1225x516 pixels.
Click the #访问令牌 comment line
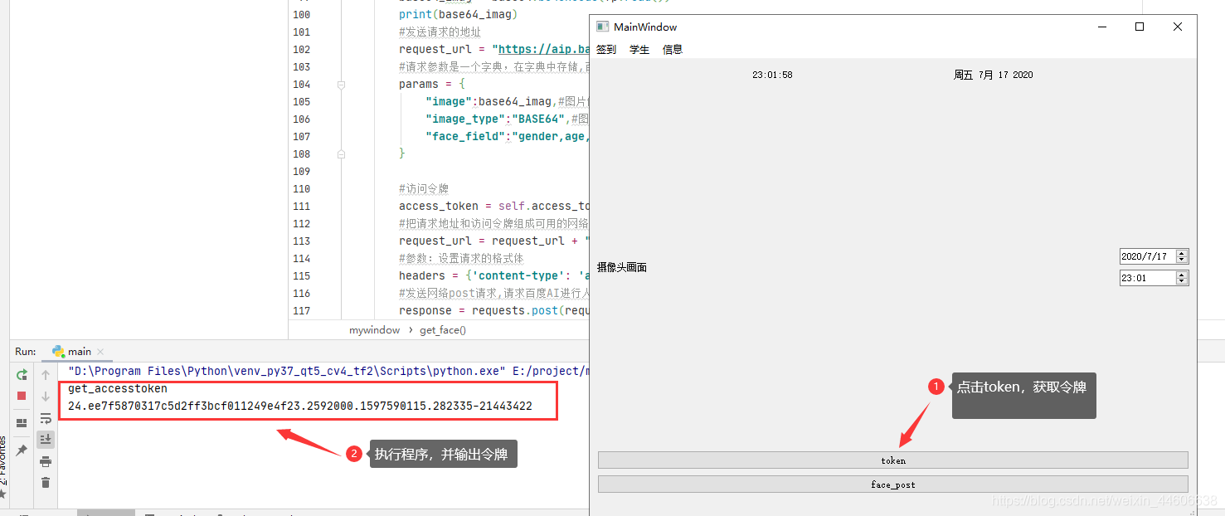point(424,189)
